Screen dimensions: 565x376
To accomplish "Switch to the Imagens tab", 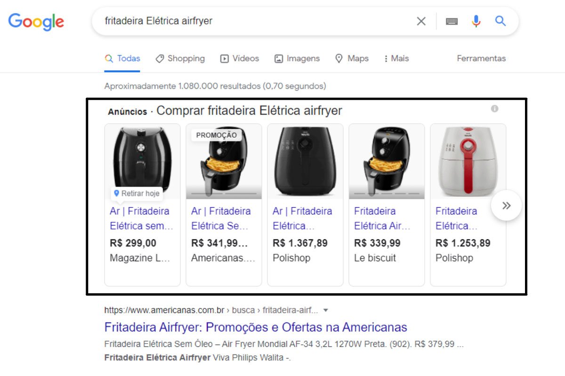I will click(297, 58).
